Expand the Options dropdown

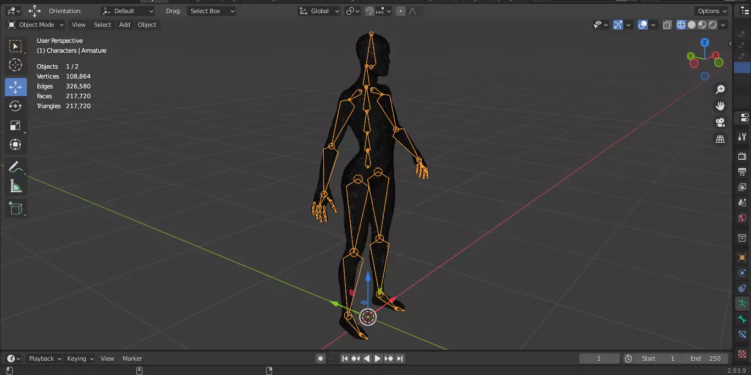click(x=713, y=11)
